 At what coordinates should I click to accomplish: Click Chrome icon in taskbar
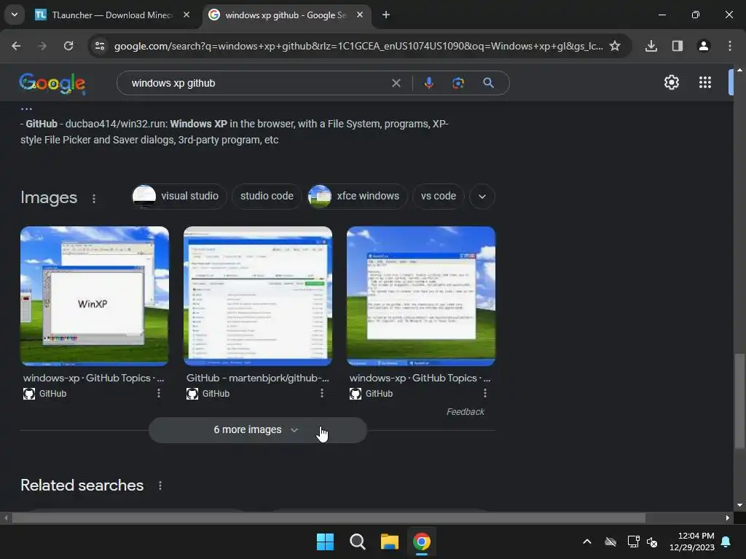[x=422, y=542]
